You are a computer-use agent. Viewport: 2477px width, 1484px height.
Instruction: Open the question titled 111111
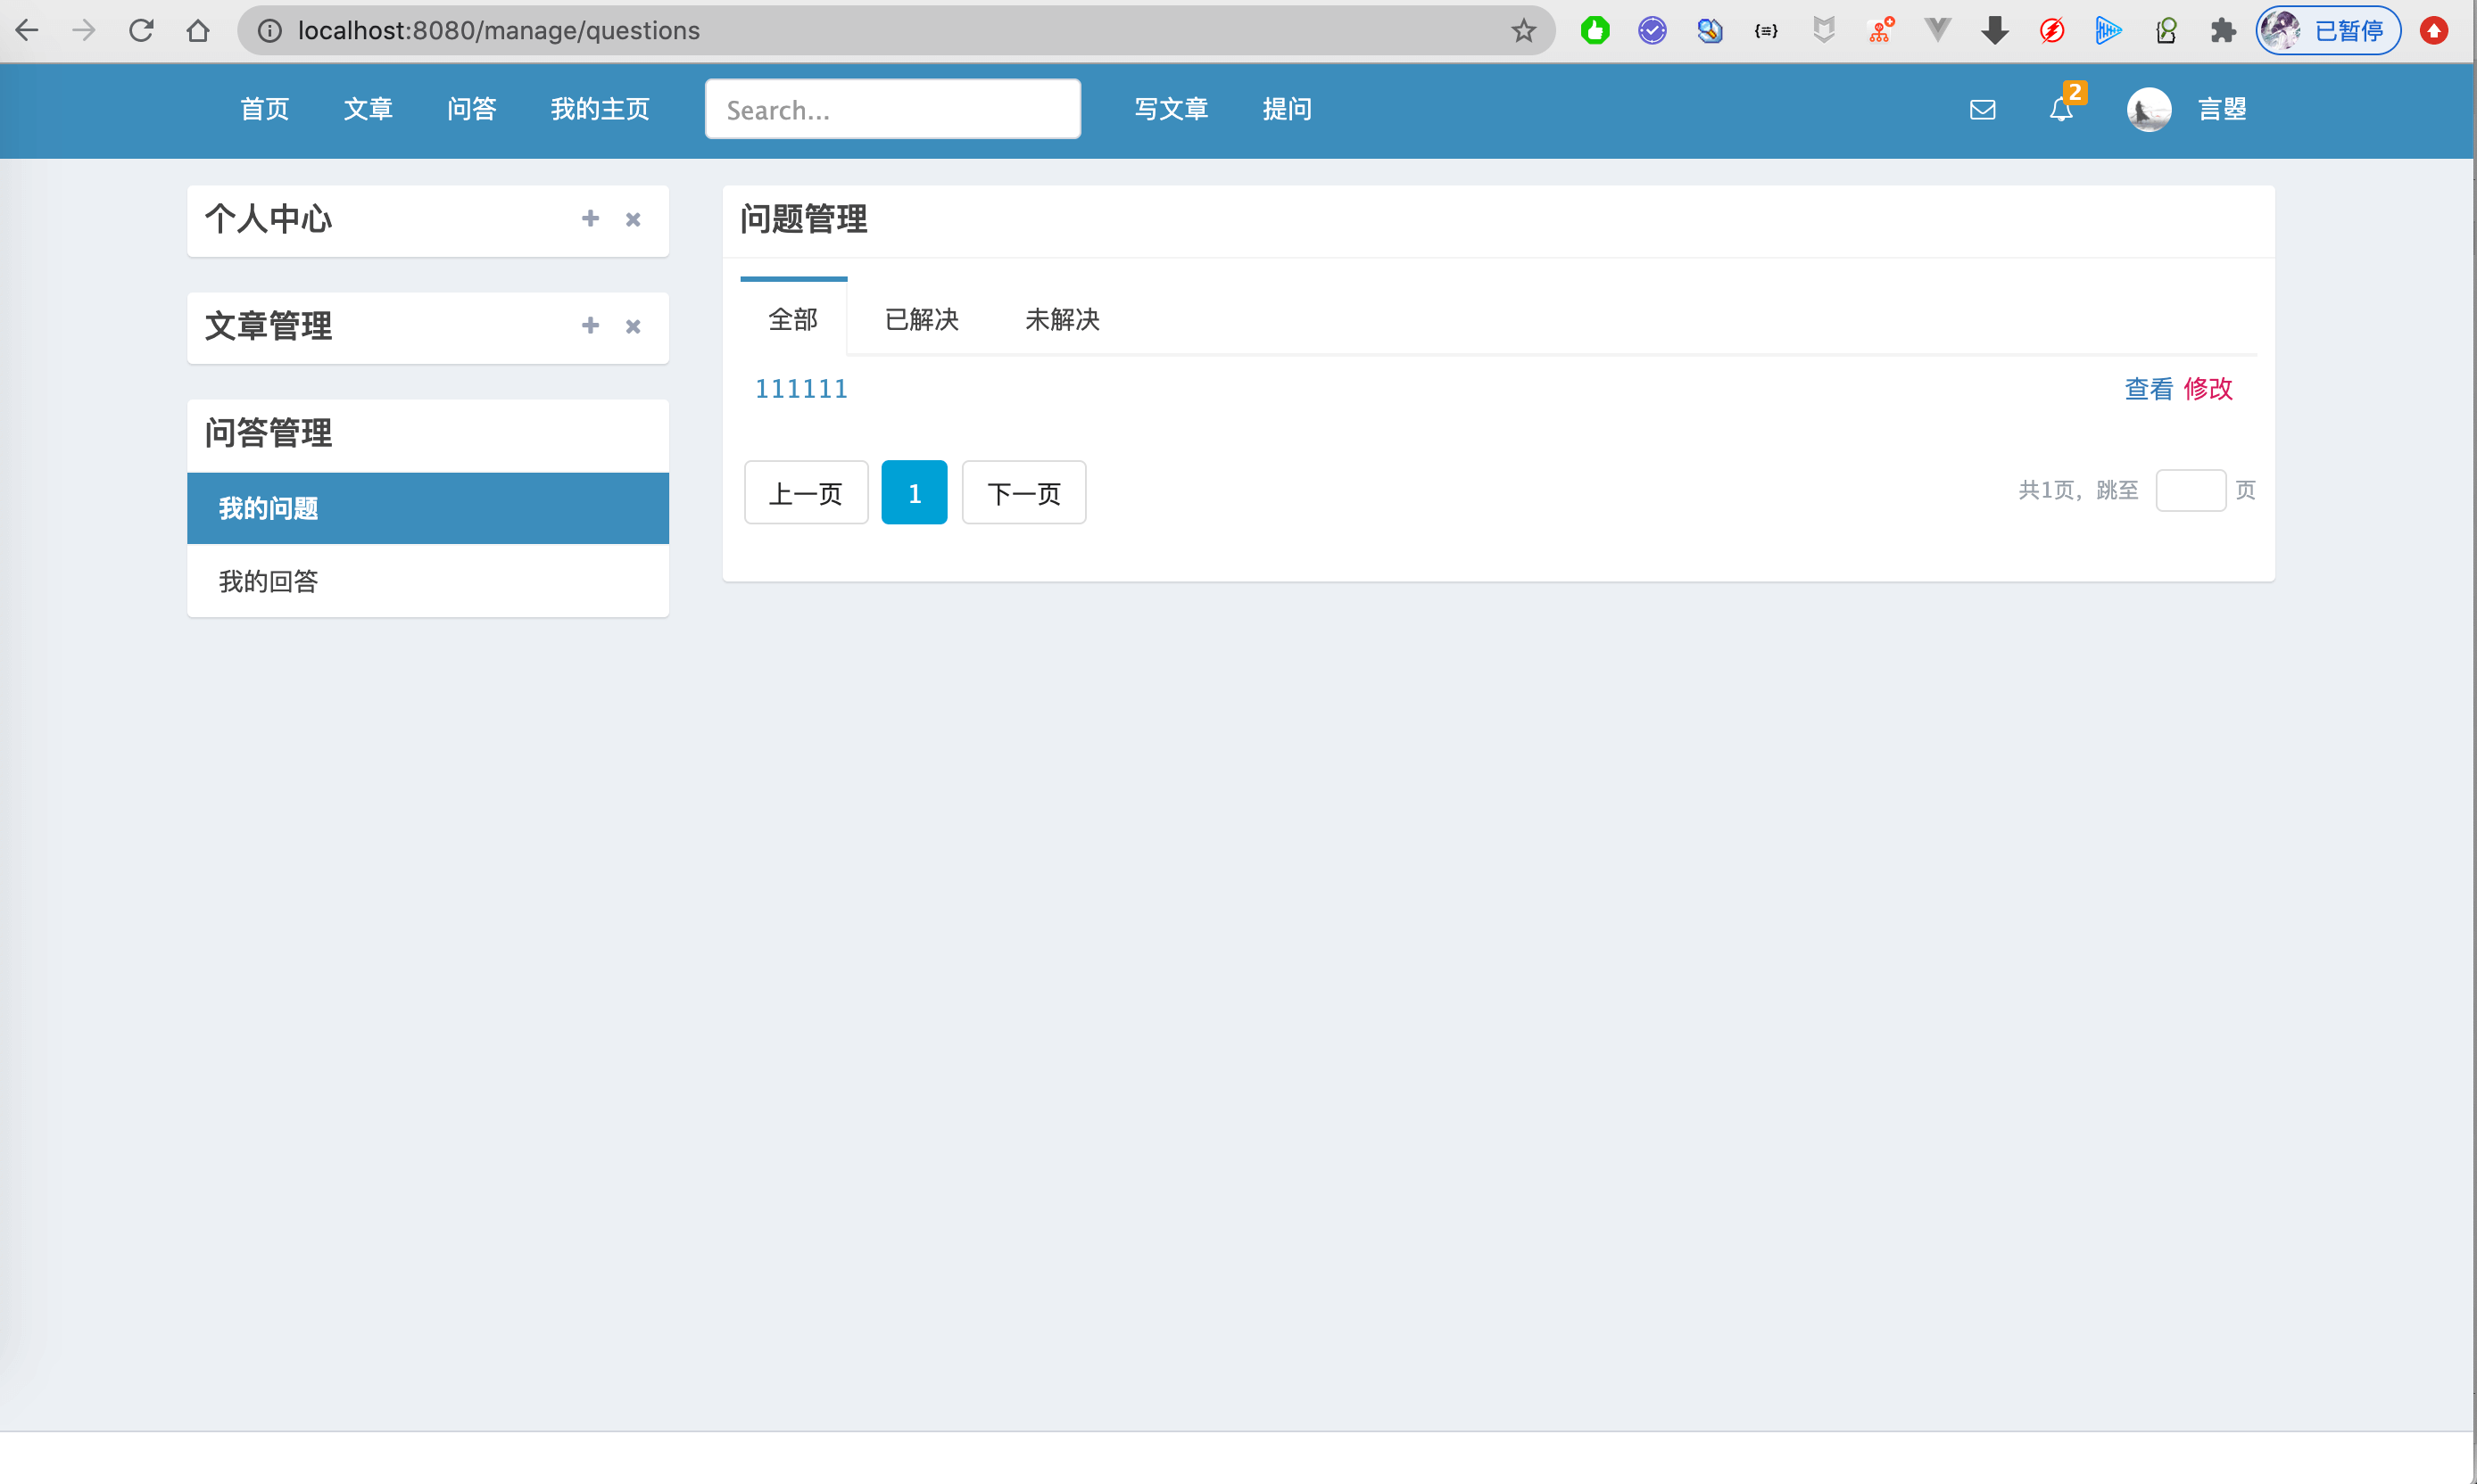pyautogui.click(x=800, y=389)
